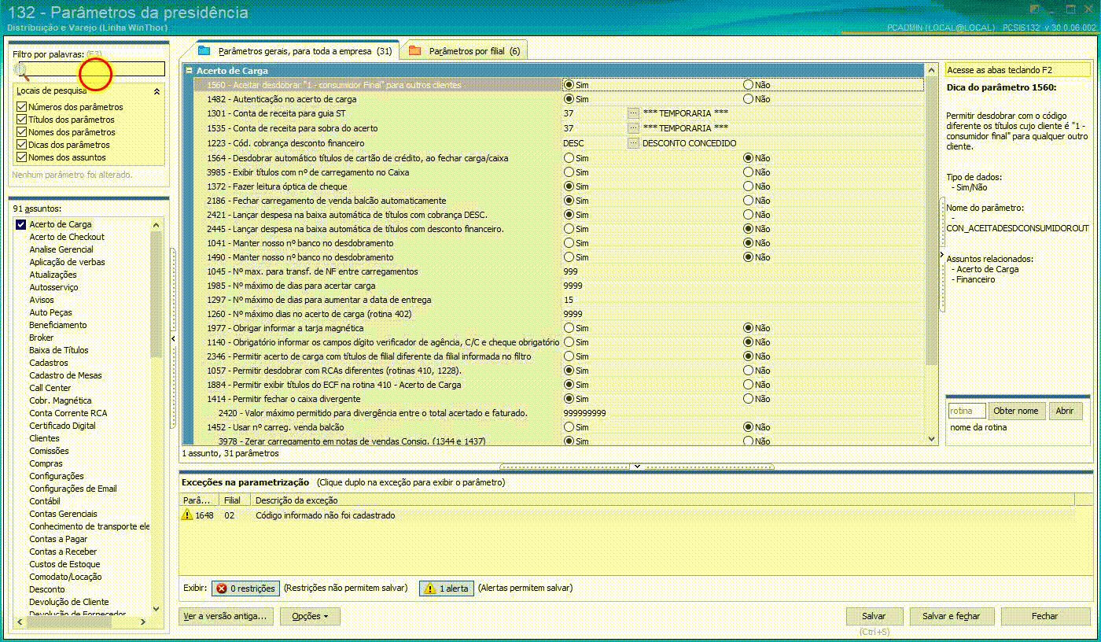Toggle the 1 alerta filter button

pyautogui.click(x=447, y=588)
